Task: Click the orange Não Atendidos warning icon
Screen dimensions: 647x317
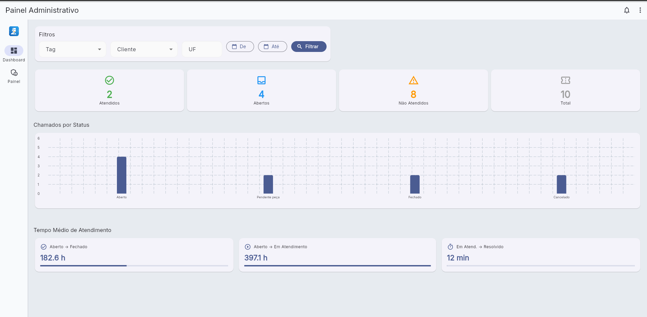Action: (x=413, y=80)
